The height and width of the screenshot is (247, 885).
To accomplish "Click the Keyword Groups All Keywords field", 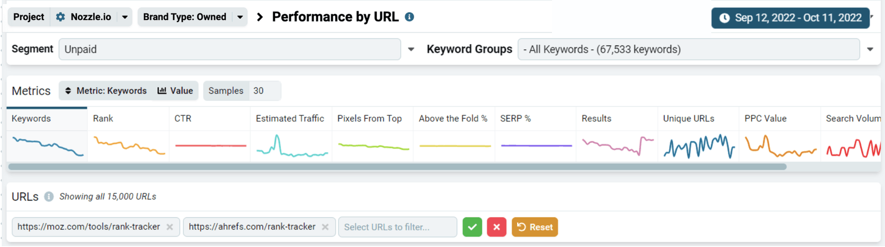I will (689, 49).
